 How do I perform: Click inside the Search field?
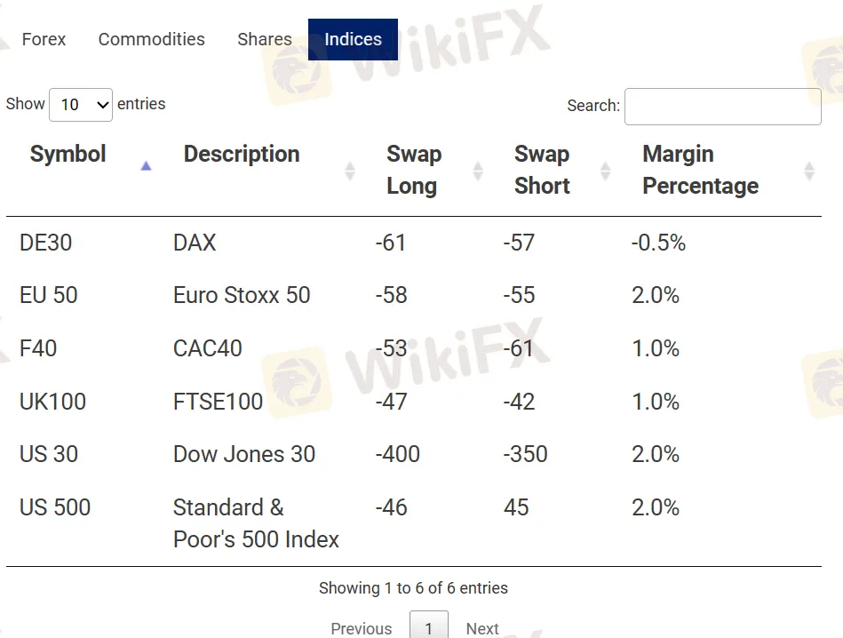click(722, 107)
